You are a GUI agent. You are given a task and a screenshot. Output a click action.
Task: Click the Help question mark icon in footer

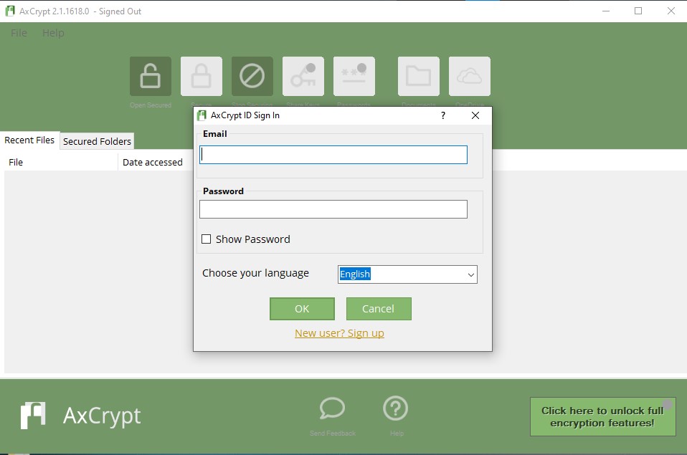click(x=396, y=408)
